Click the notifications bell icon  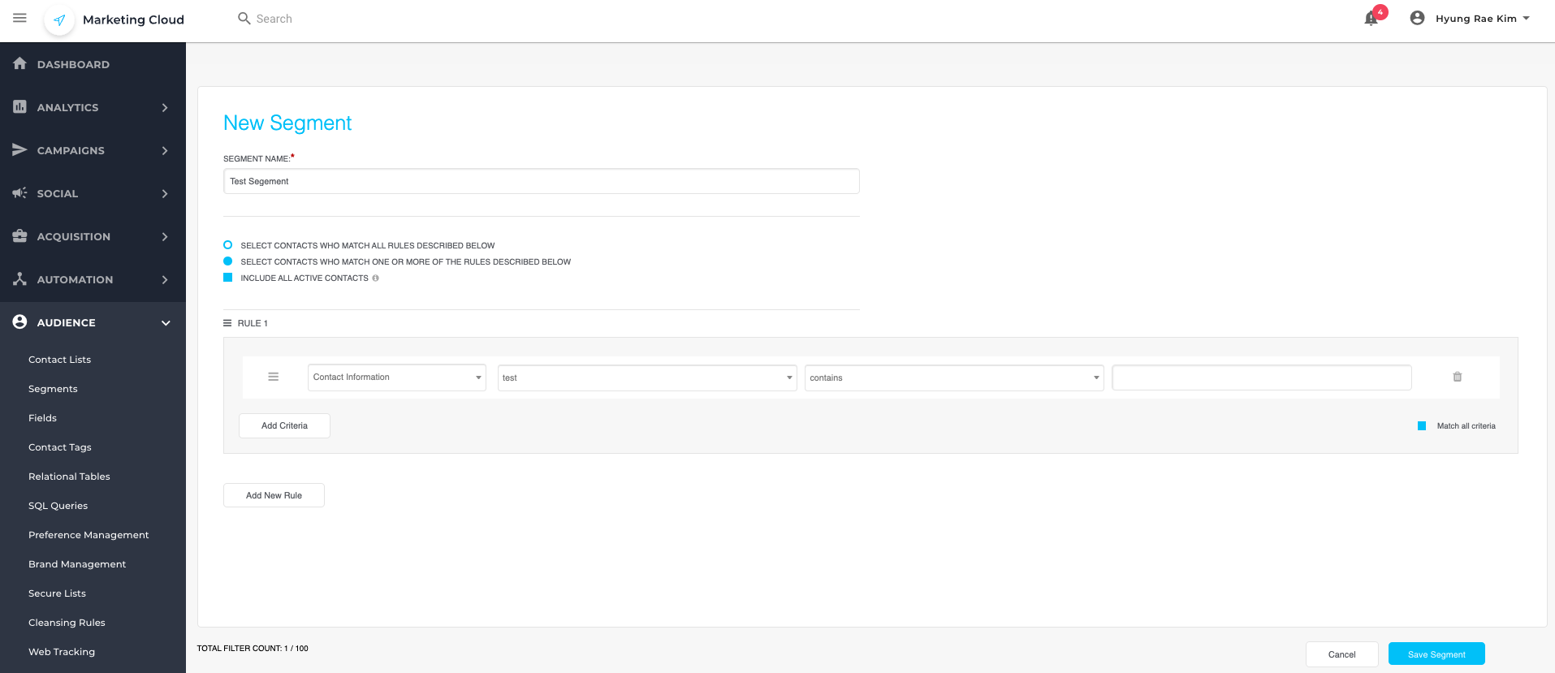tap(1371, 19)
